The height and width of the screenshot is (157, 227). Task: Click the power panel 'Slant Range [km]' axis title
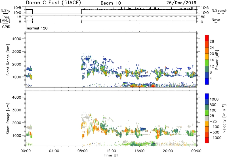pyautogui.click(x=8, y=60)
